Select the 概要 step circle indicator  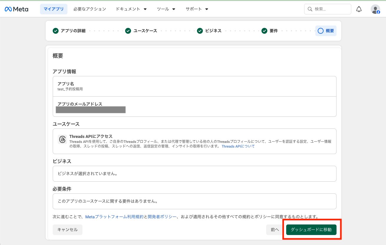coord(321,31)
